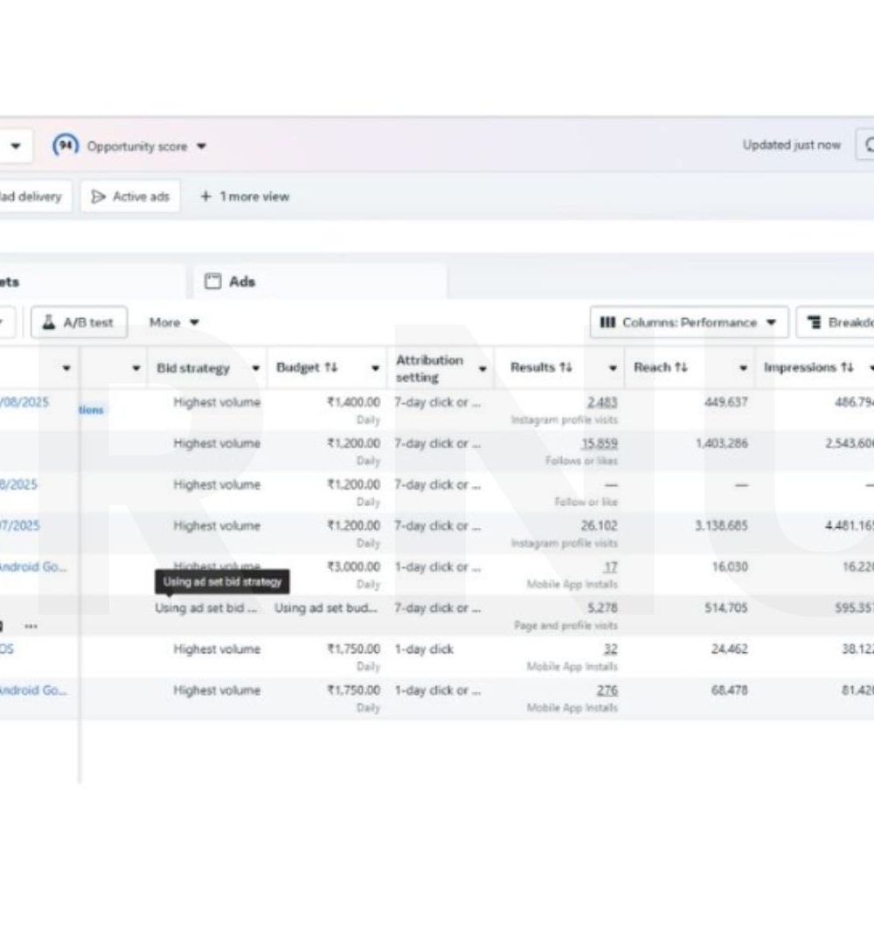The width and height of the screenshot is (874, 944).
Task: Open the Columns: Performance dropdown
Action: point(689,323)
